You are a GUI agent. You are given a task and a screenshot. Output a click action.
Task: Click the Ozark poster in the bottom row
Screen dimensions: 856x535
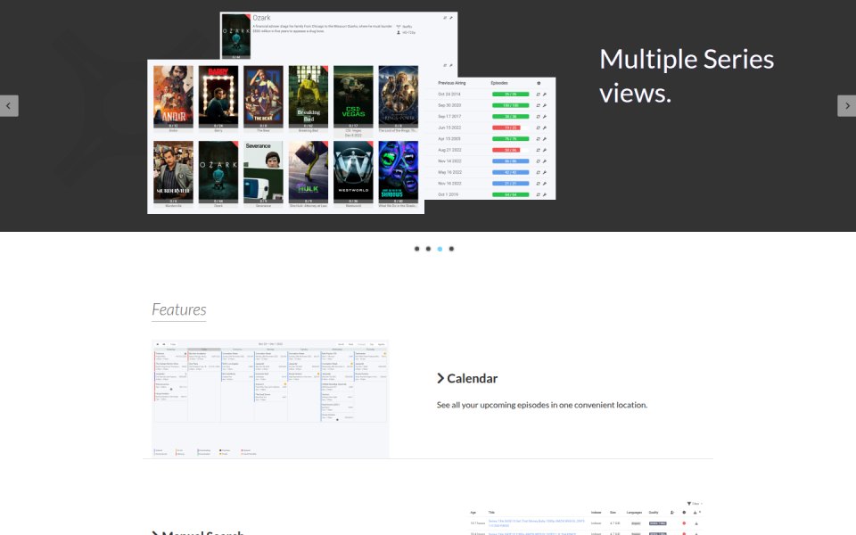tap(218, 172)
